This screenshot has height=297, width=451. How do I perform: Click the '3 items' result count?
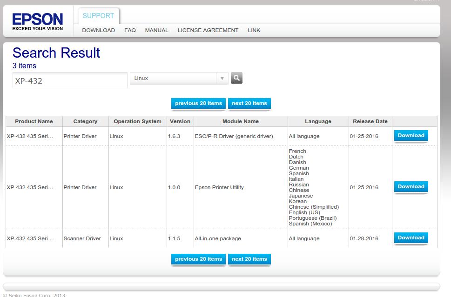[x=24, y=66]
